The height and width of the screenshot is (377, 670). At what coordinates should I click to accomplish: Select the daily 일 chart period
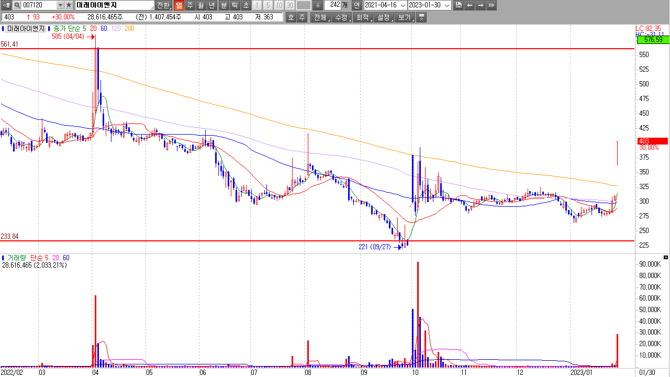pyautogui.click(x=178, y=5)
